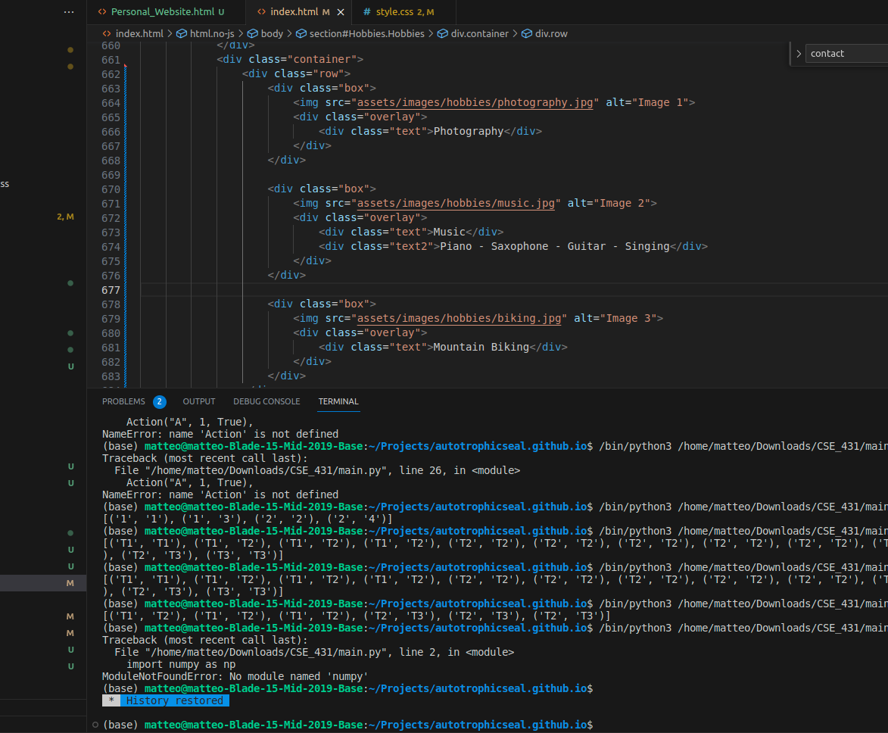The height and width of the screenshot is (733, 888).
Task: Open the Problems panel tab
Action: coord(123,401)
